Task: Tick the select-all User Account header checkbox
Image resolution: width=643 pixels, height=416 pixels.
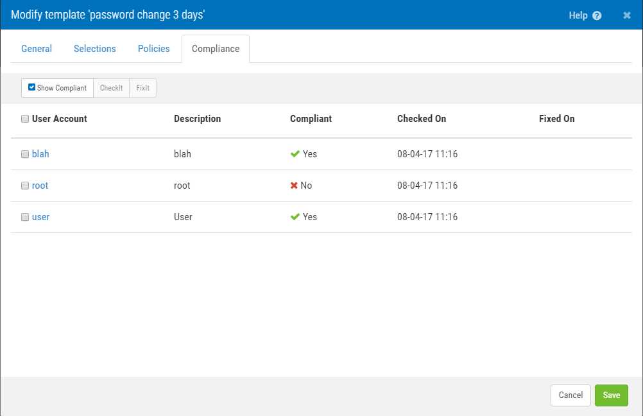Action: [x=25, y=119]
